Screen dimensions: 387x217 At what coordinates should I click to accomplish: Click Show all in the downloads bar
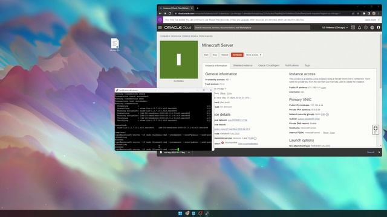(371, 153)
